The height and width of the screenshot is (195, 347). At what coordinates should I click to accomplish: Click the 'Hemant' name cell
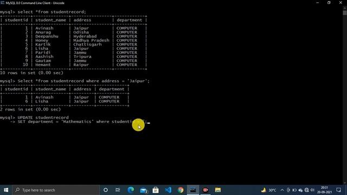[x=43, y=65]
